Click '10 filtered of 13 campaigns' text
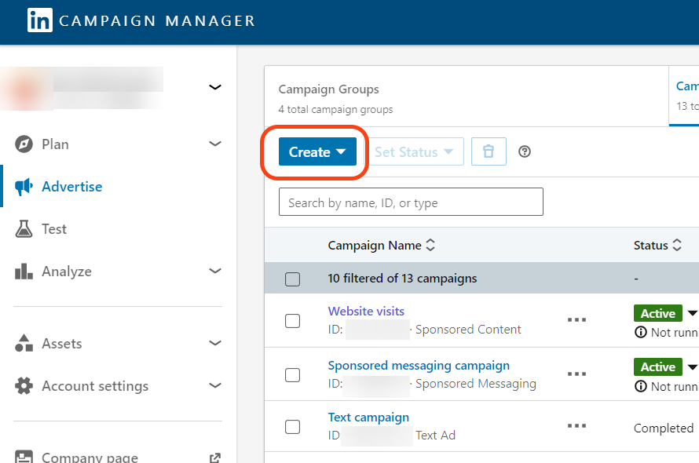699x463 pixels. click(x=402, y=279)
